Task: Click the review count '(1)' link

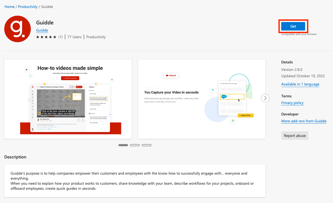Action: (61, 37)
